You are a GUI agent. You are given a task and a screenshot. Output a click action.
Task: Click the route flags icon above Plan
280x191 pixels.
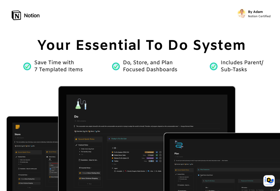click(x=179, y=145)
